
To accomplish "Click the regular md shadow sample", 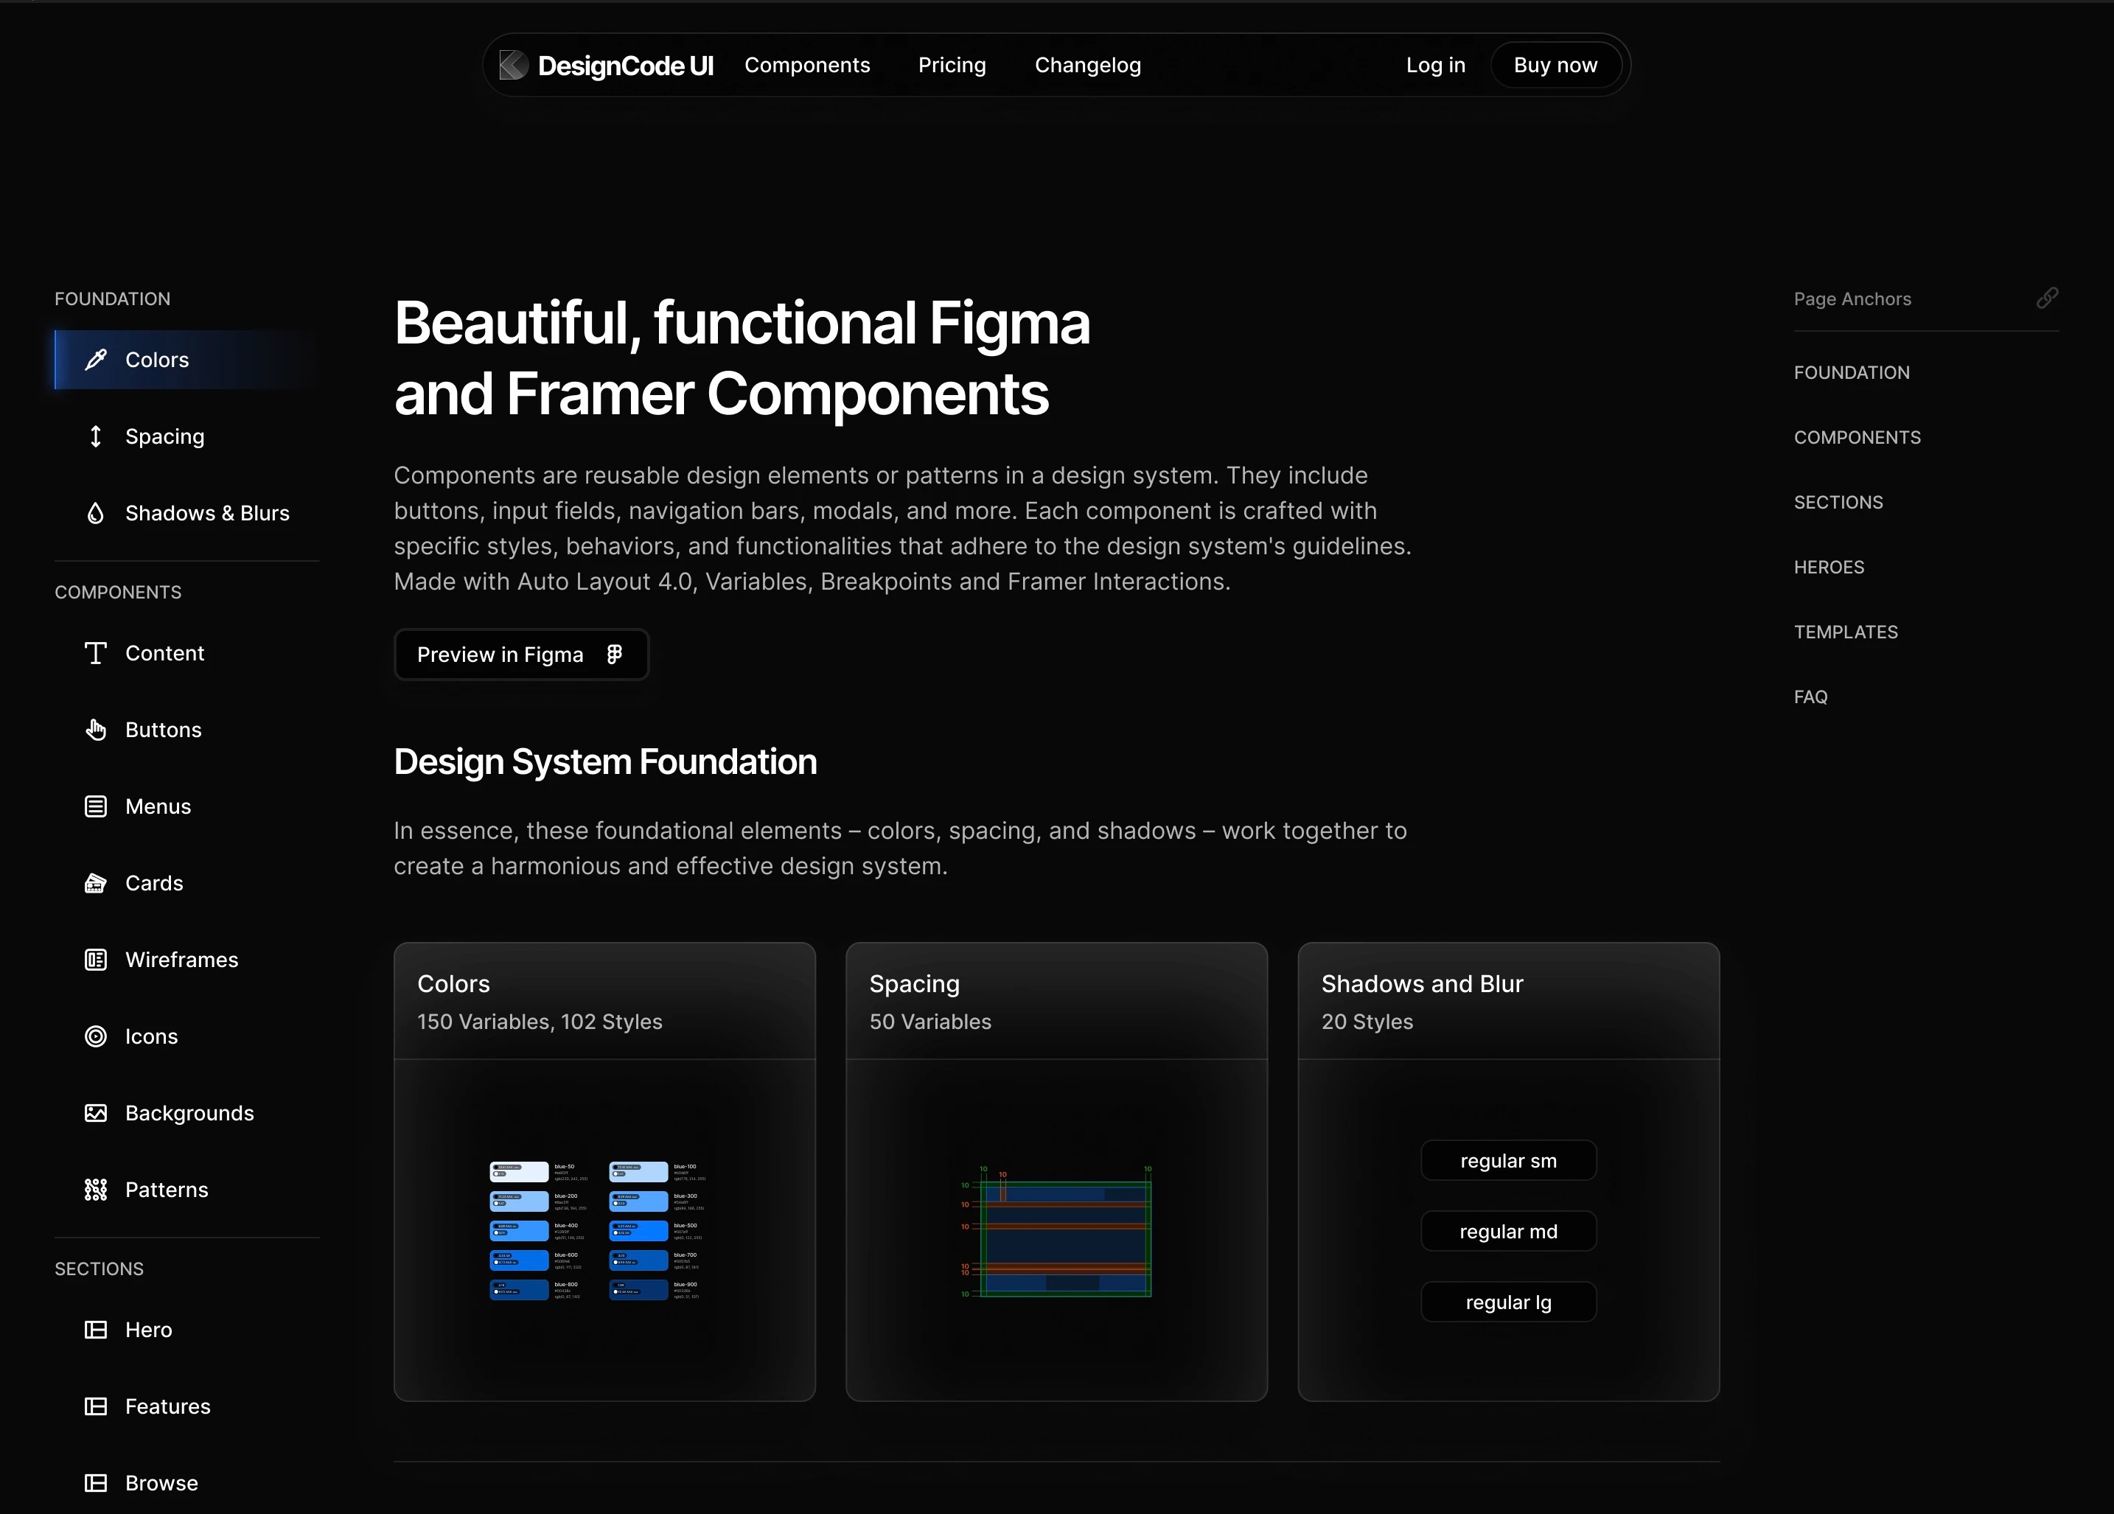I will pyautogui.click(x=1508, y=1232).
